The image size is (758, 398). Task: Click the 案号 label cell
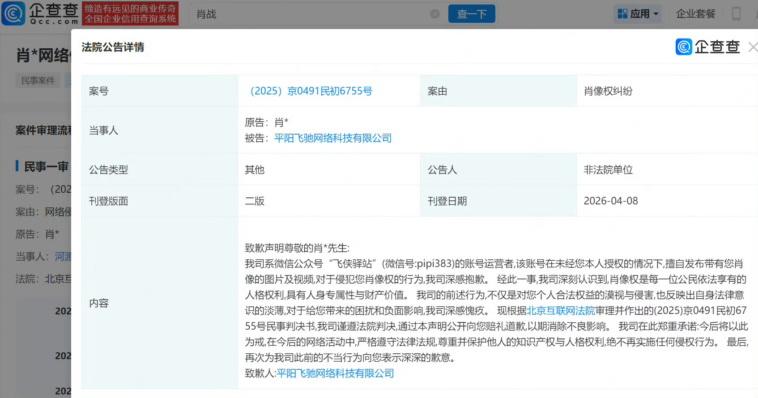(x=160, y=91)
